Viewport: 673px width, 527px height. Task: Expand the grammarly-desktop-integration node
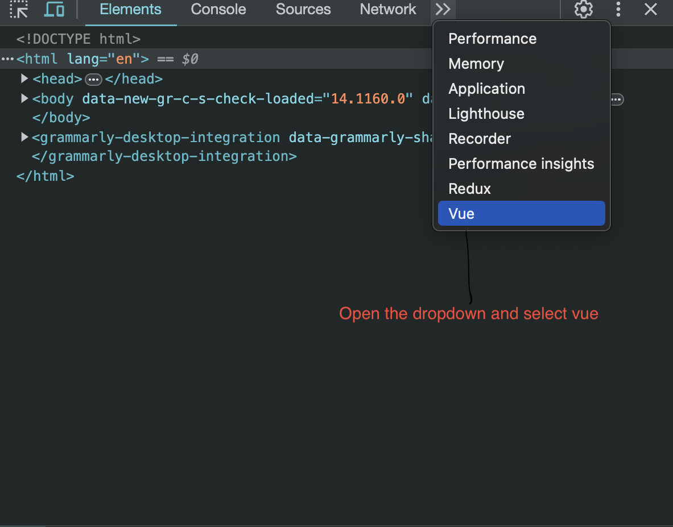point(24,137)
